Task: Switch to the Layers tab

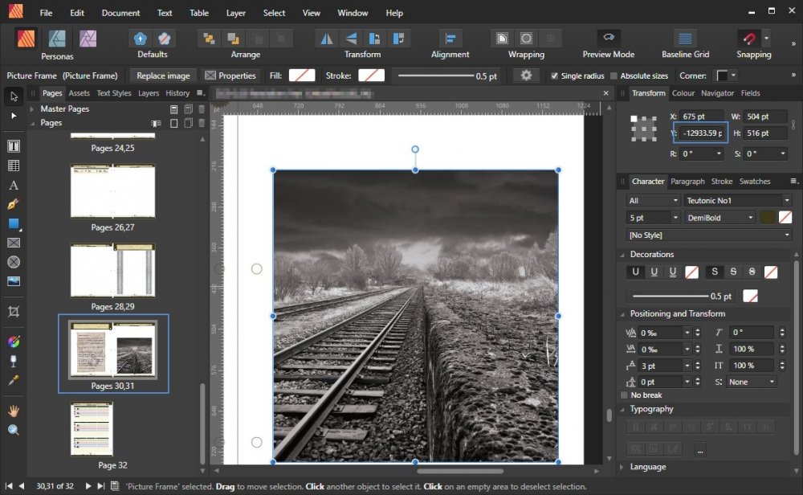Action: (149, 93)
